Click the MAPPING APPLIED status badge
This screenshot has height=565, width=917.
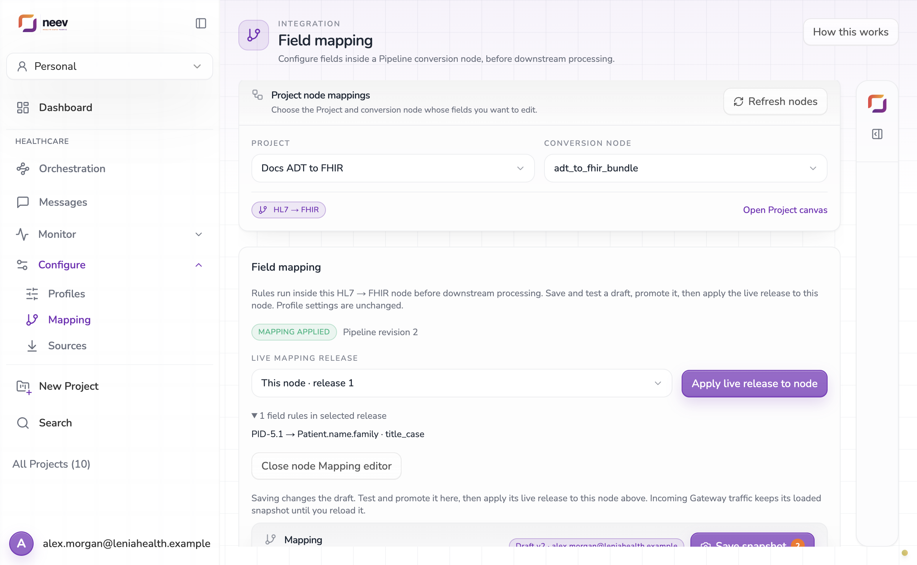(x=294, y=332)
